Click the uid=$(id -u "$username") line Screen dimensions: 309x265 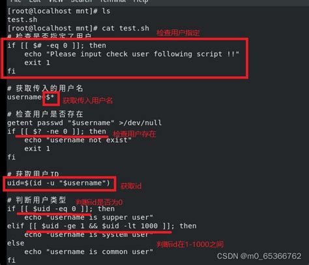pyautogui.click(x=59, y=183)
